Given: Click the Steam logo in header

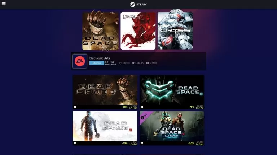Looking at the screenshot, I should (x=138, y=4).
